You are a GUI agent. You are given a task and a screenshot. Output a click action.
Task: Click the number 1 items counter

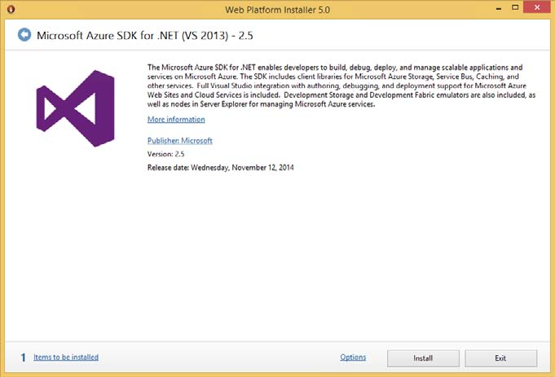coord(24,357)
